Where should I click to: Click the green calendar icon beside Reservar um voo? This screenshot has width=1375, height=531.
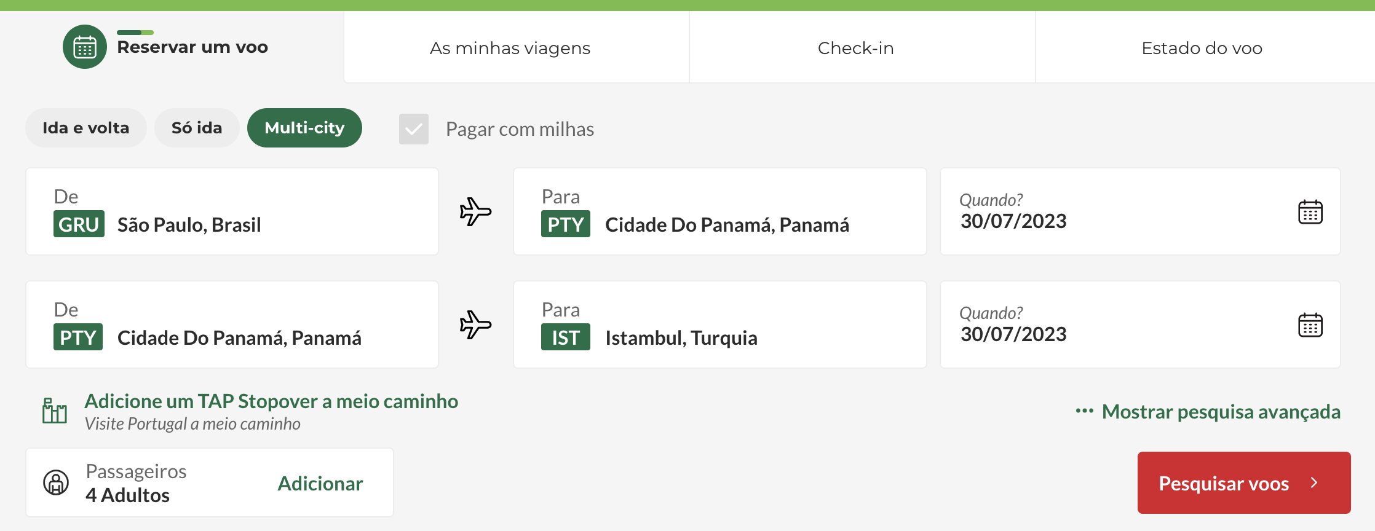click(85, 47)
